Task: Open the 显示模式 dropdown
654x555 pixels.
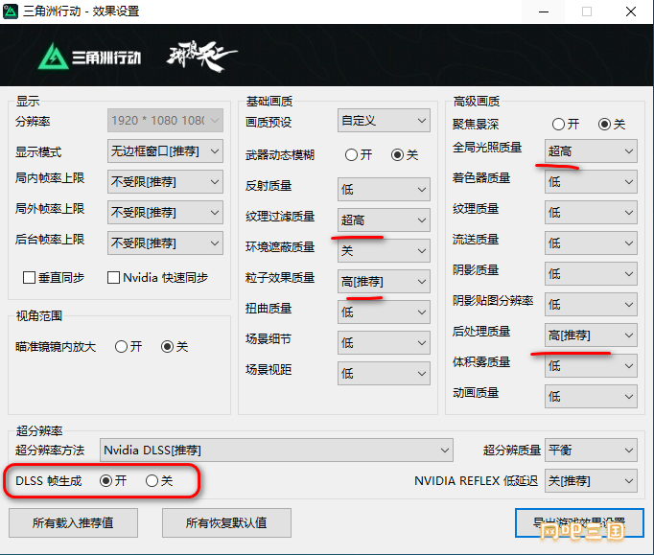Action: (165, 150)
